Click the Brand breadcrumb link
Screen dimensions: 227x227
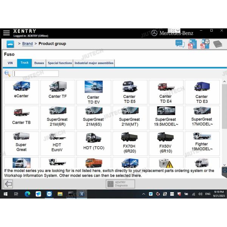(28, 44)
